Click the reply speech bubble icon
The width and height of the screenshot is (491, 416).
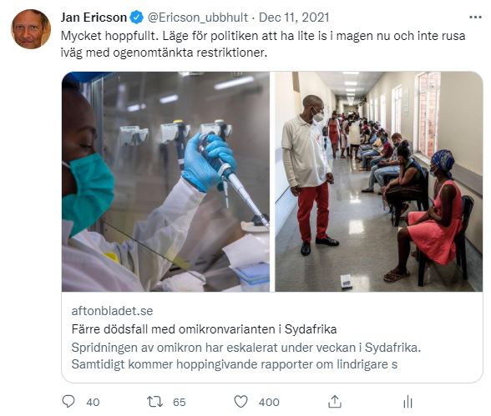[x=68, y=402]
